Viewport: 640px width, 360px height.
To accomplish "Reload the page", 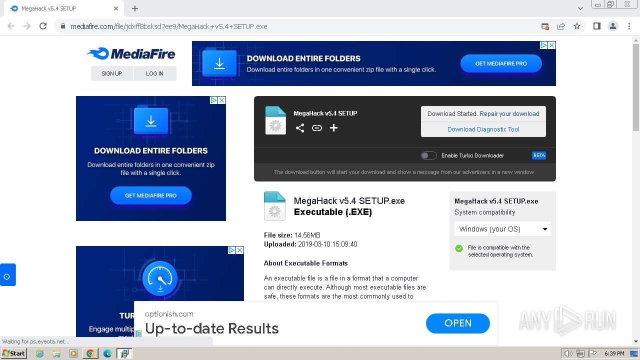I will [x=43, y=26].
